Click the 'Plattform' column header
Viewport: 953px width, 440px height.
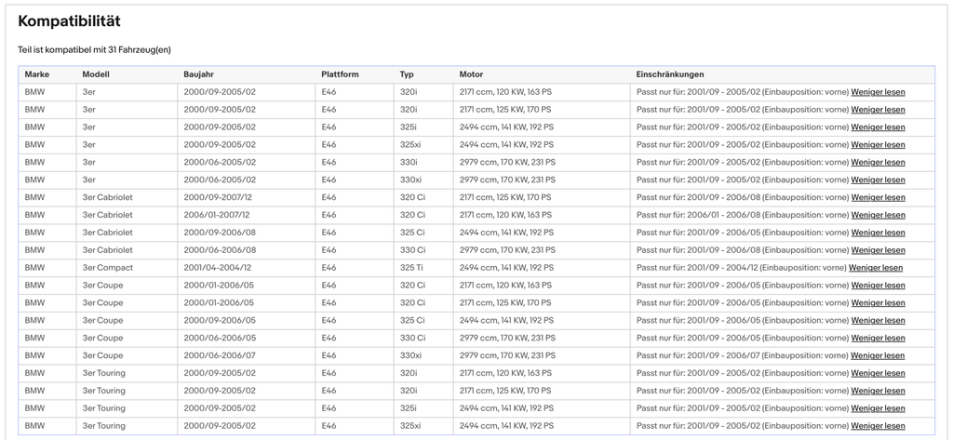point(341,74)
